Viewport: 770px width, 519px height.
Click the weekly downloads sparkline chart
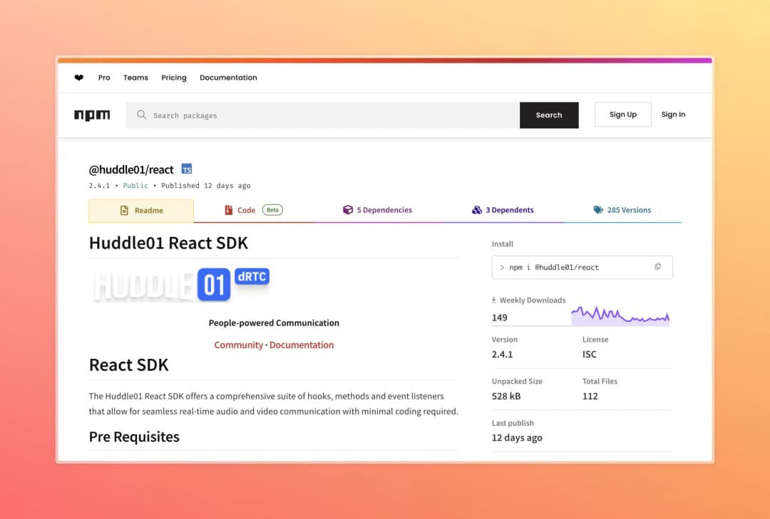[620, 316]
